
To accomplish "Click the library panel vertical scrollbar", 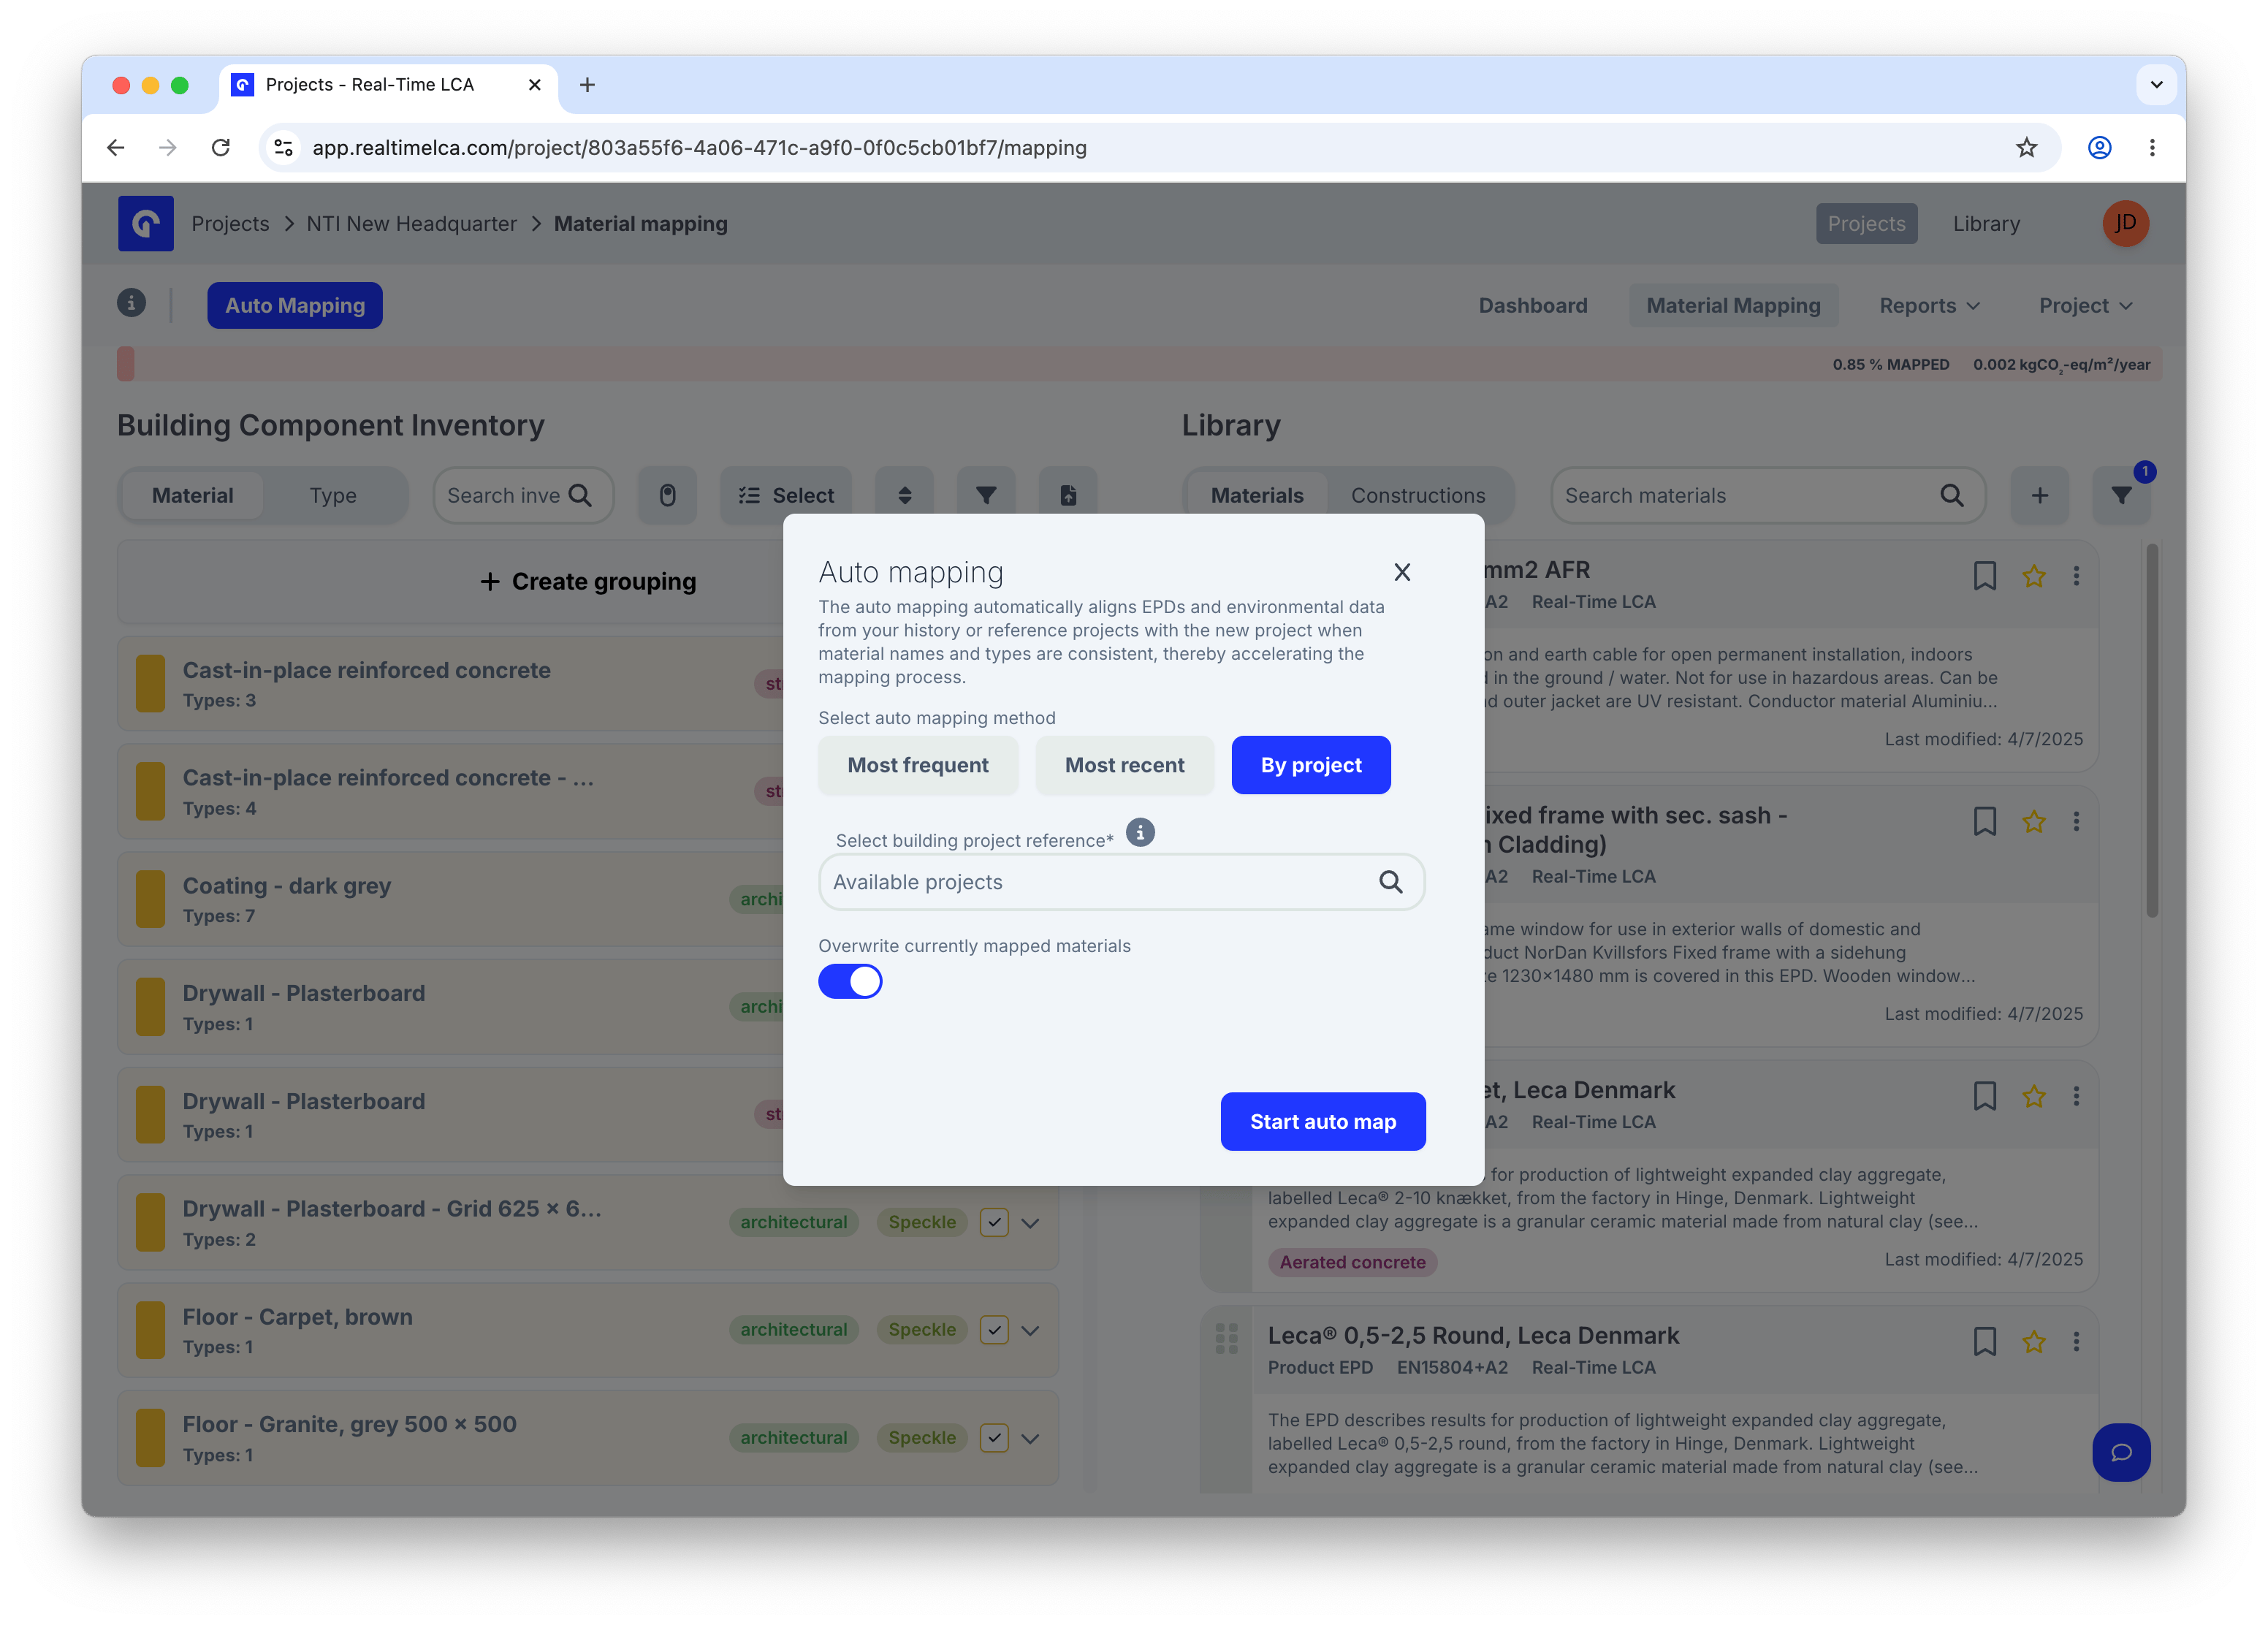I will point(2151,730).
